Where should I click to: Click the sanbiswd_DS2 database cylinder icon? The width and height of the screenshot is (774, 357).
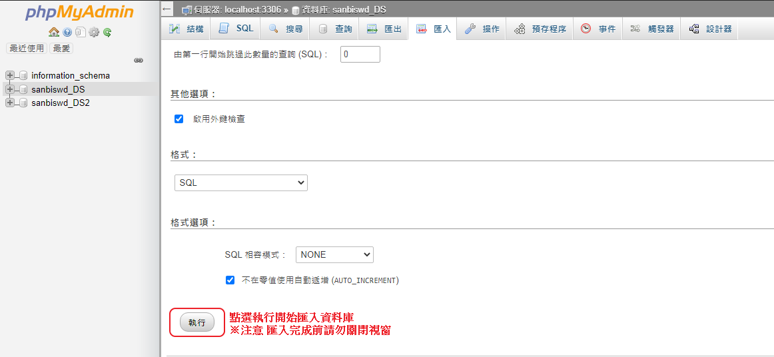pyautogui.click(x=23, y=103)
